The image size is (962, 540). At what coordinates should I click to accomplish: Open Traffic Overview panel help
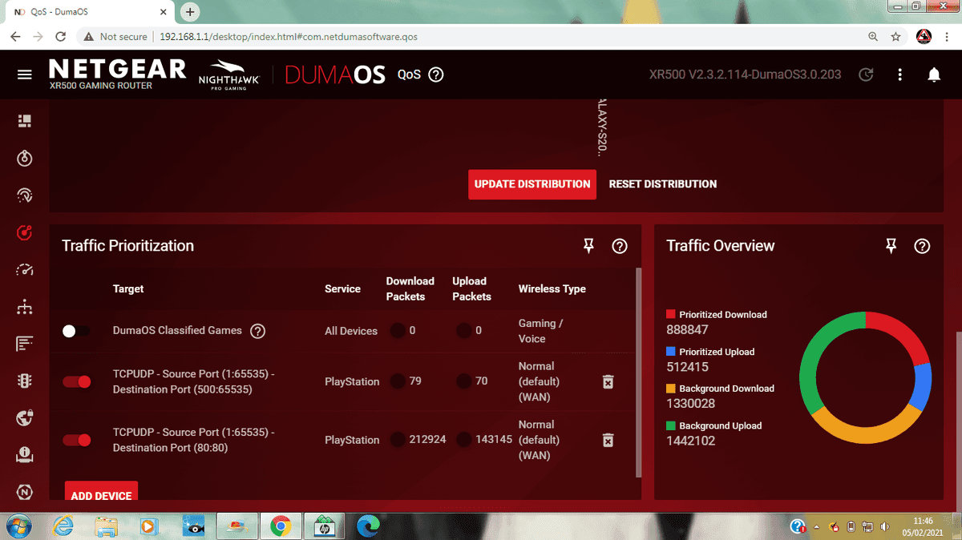click(922, 246)
